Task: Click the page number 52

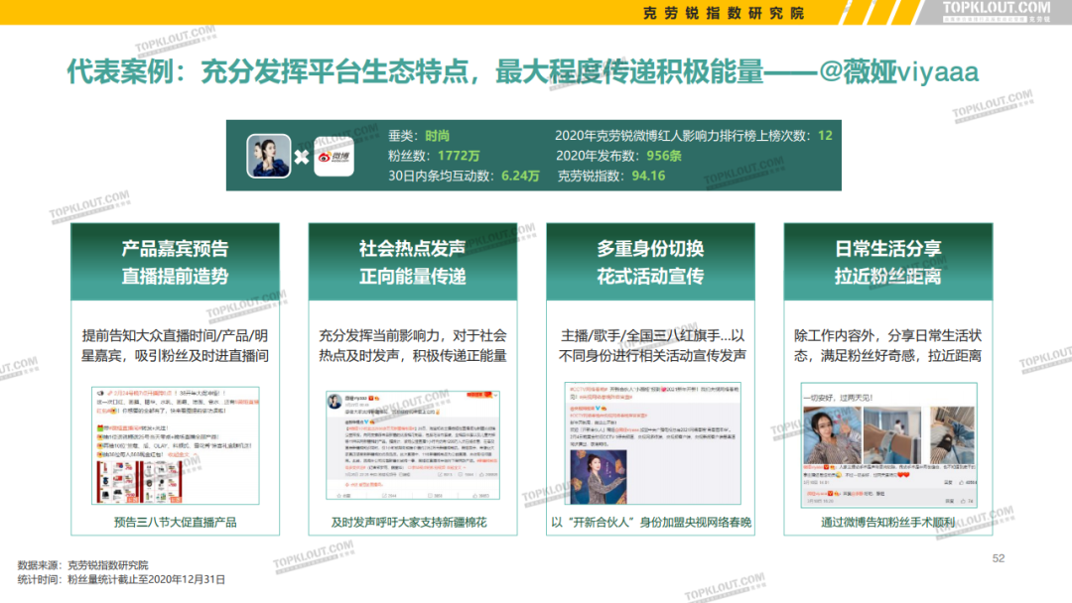Action: click(999, 558)
